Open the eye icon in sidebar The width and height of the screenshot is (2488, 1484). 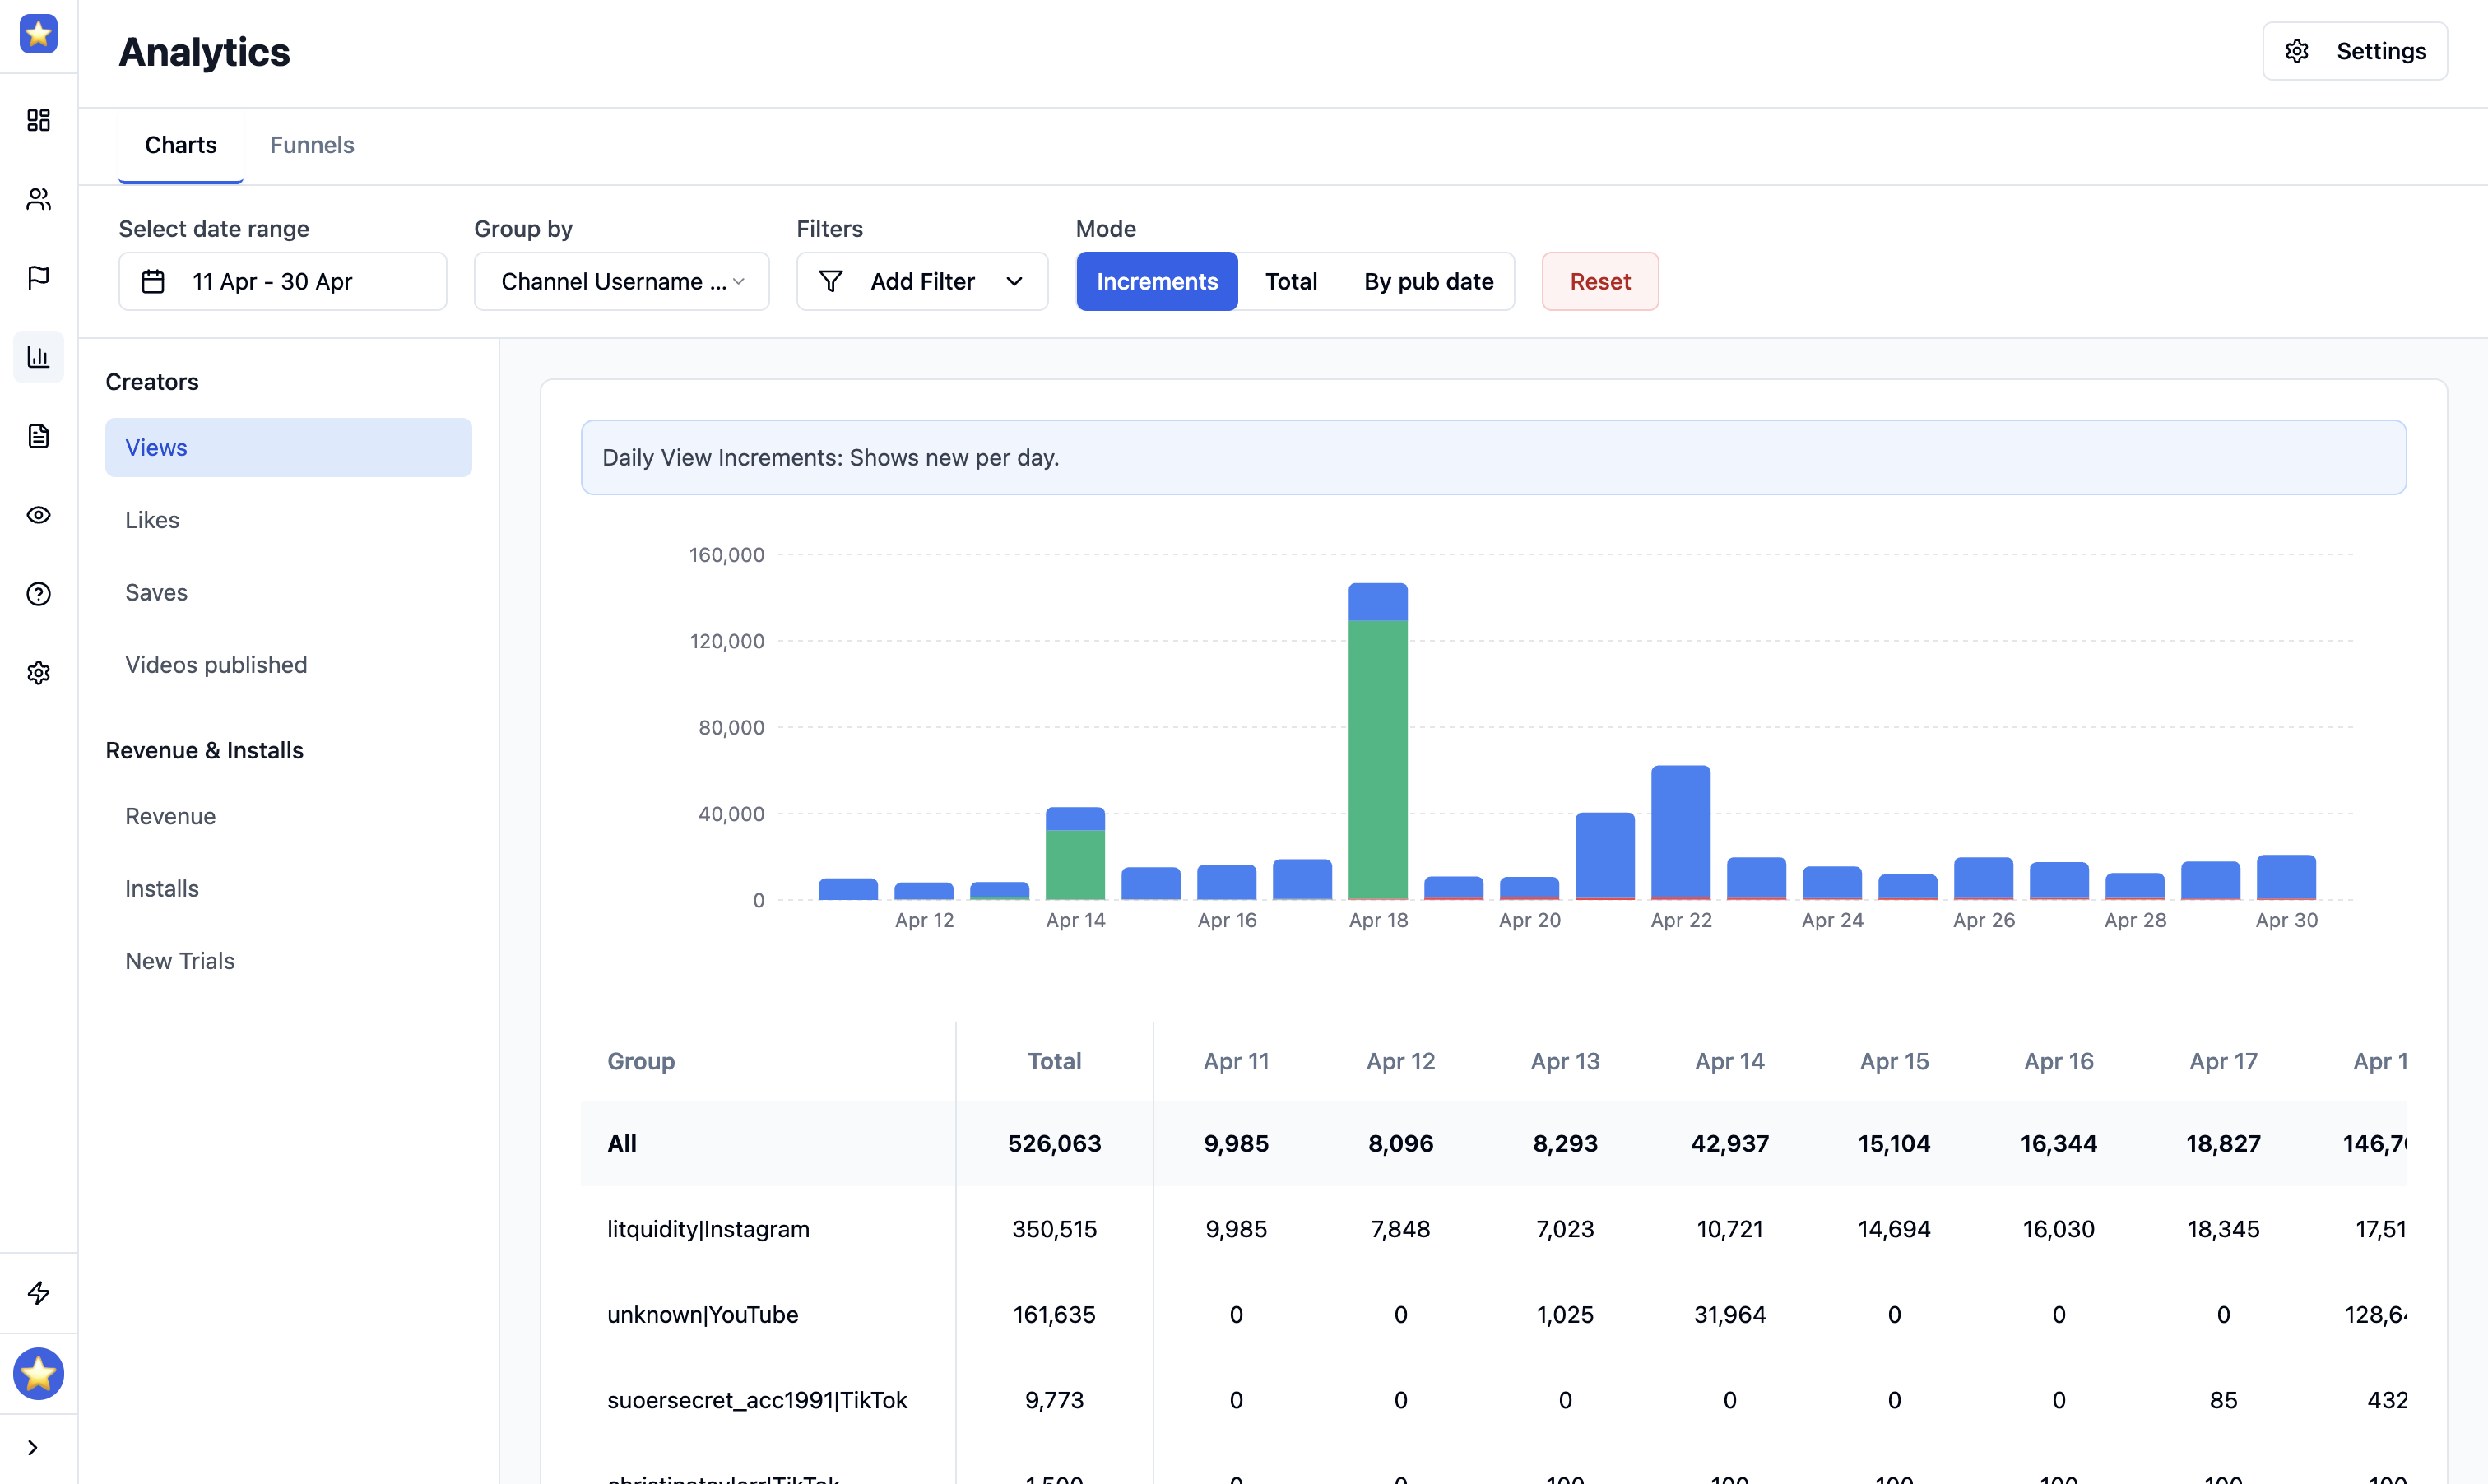point(38,515)
